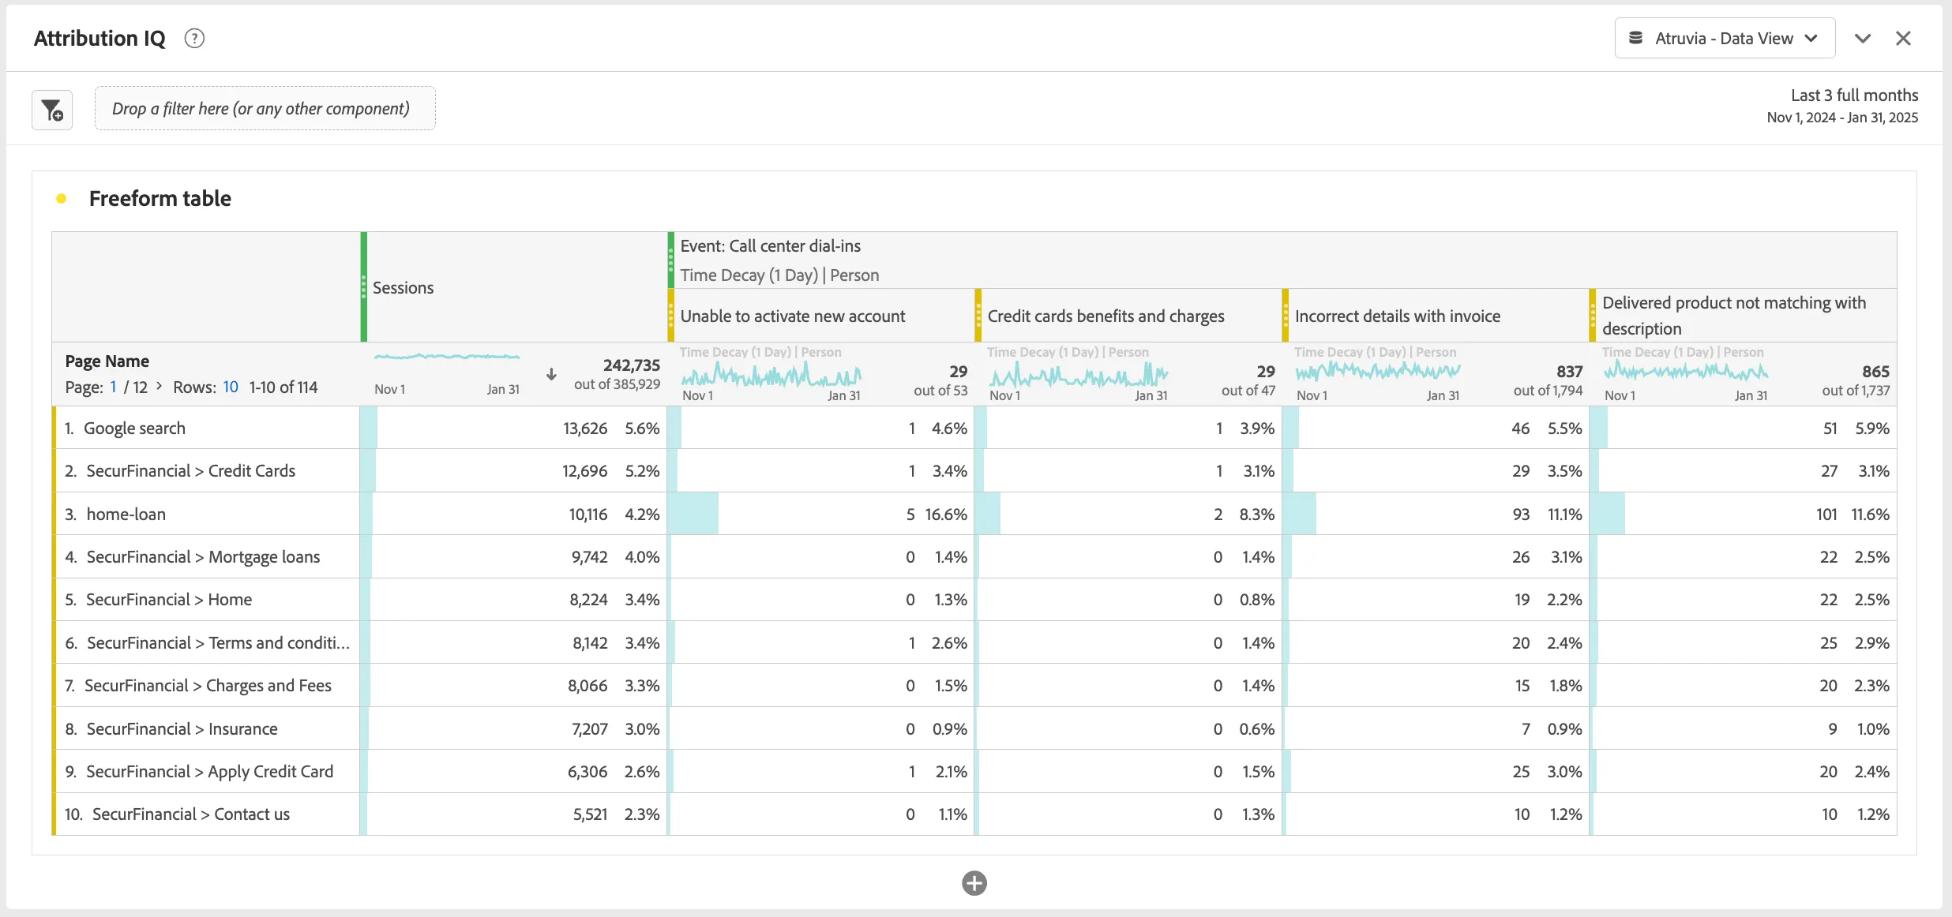Viewport: 1952px width, 917px height.
Task: Close the Attribution IQ panel
Action: pos(1903,38)
